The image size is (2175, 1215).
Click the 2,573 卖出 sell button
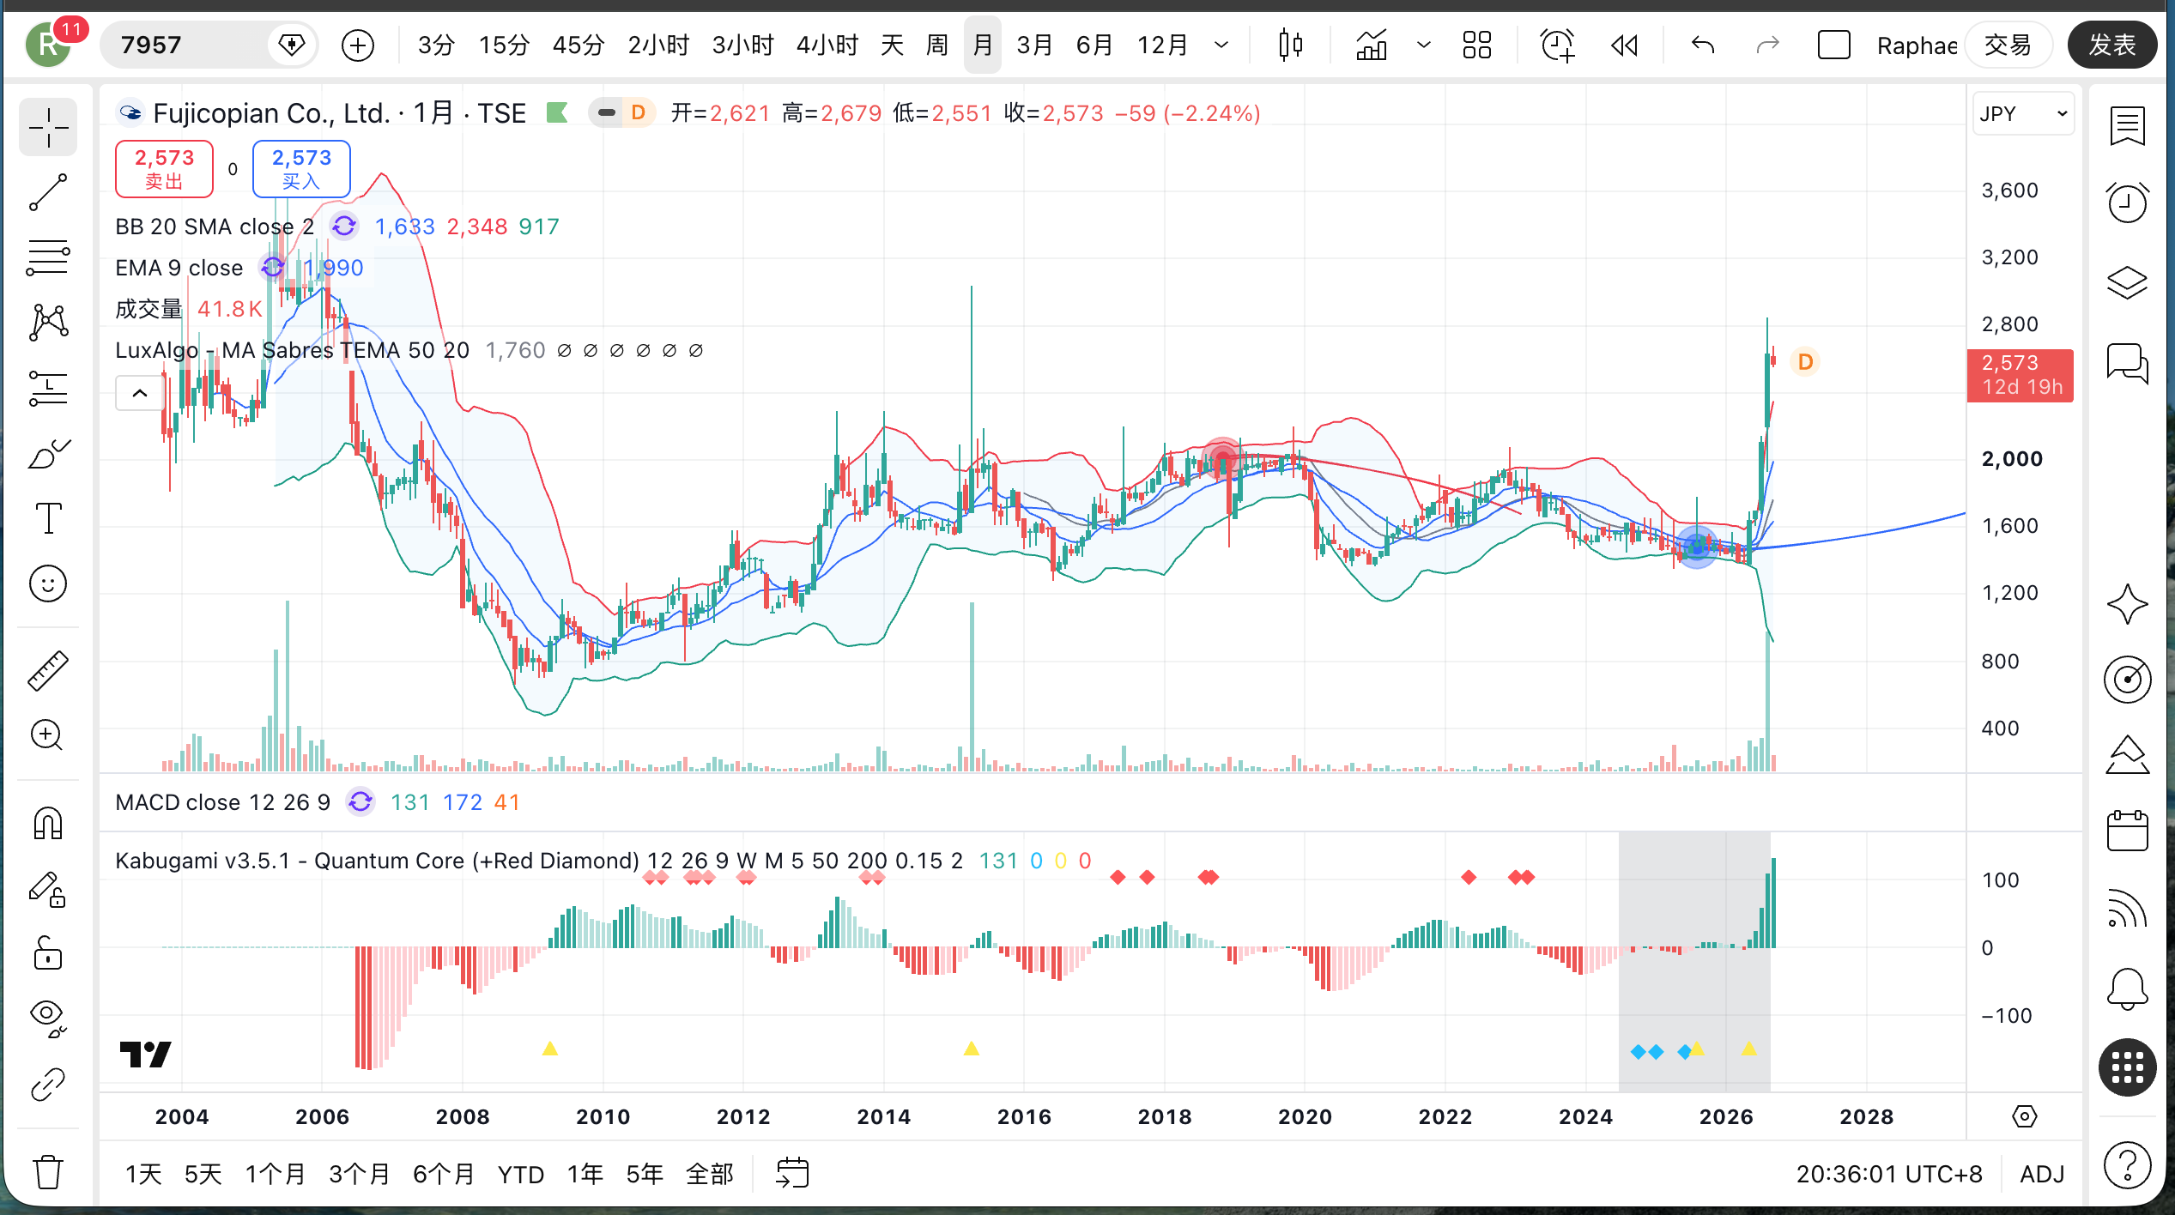(x=164, y=168)
